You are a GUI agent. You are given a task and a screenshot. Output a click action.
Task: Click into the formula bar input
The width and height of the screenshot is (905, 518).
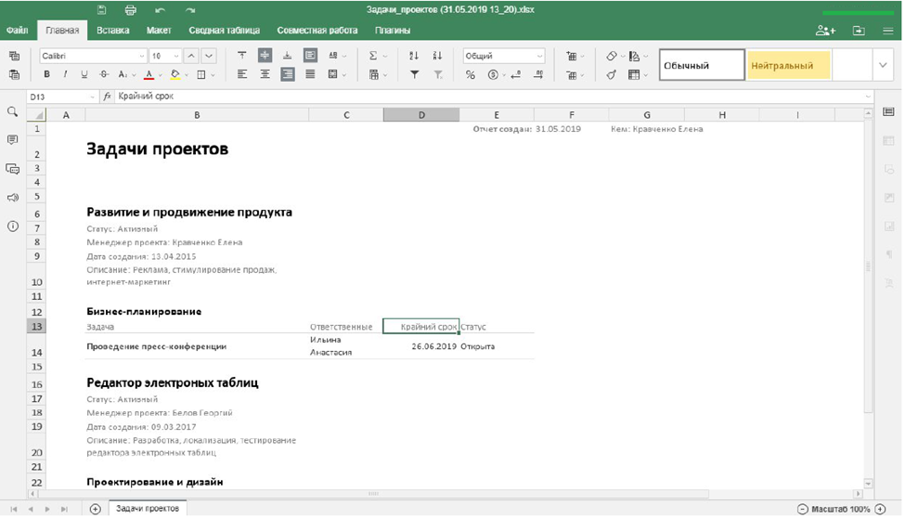point(464,96)
